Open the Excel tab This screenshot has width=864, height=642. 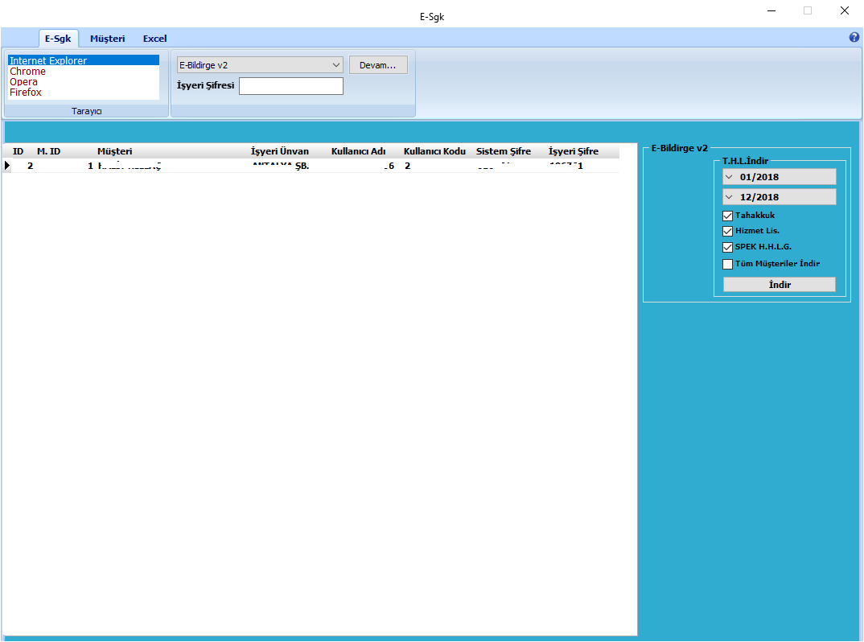point(154,39)
